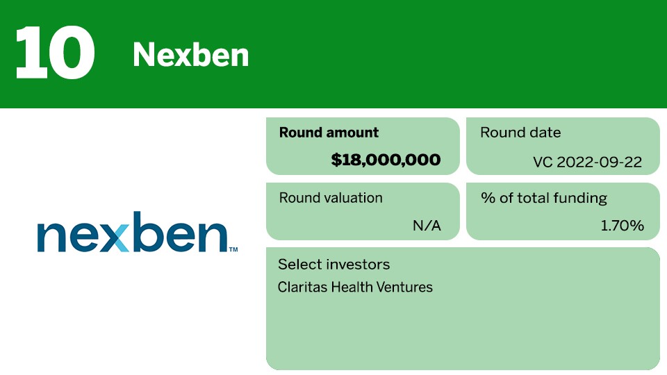The width and height of the screenshot is (667, 375).
Task: Open the Claritas Health Ventures investor entry
Action: [355, 287]
